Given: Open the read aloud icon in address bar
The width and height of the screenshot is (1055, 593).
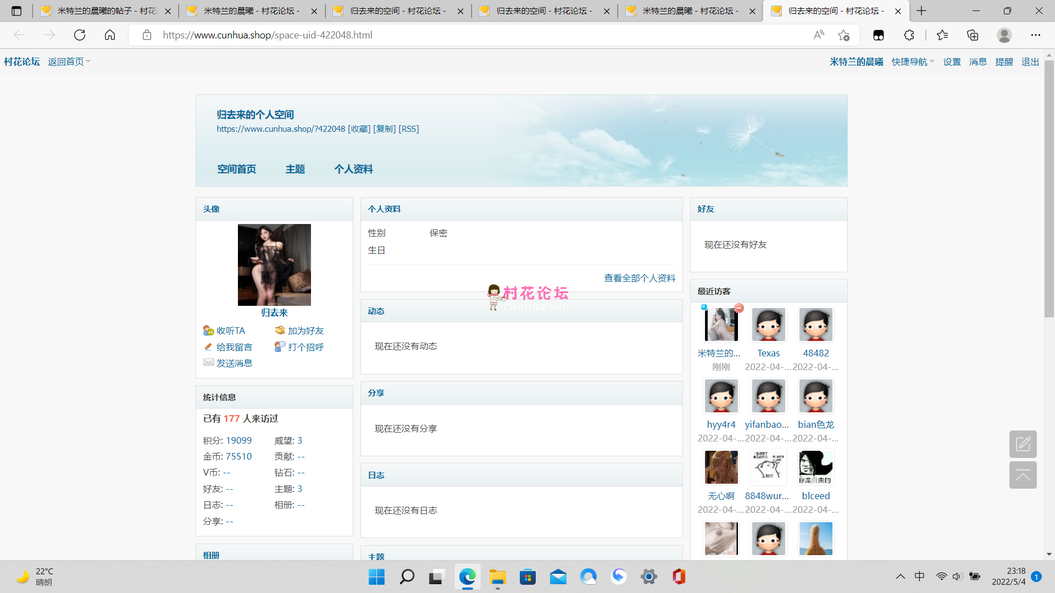Looking at the screenshot, I should coord(819,35).
